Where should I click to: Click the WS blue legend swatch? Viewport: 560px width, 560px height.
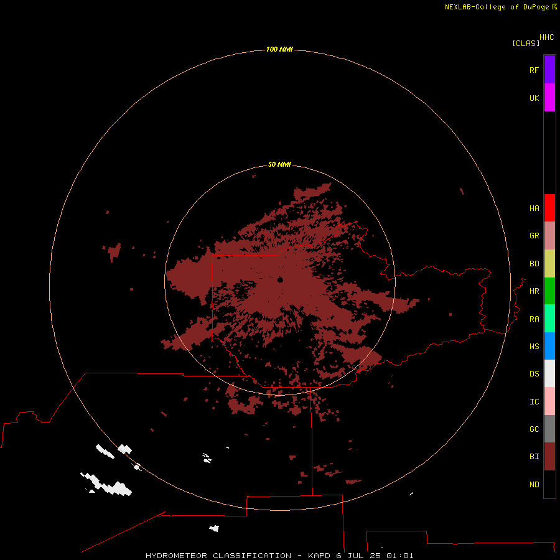click(x=549, y=346)
